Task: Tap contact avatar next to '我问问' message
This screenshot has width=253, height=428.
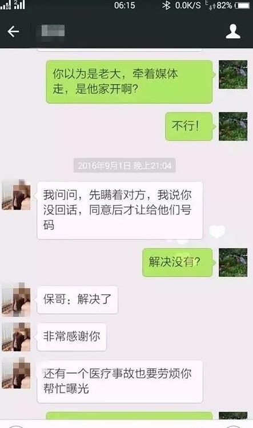Action: (x=16, y=195)
